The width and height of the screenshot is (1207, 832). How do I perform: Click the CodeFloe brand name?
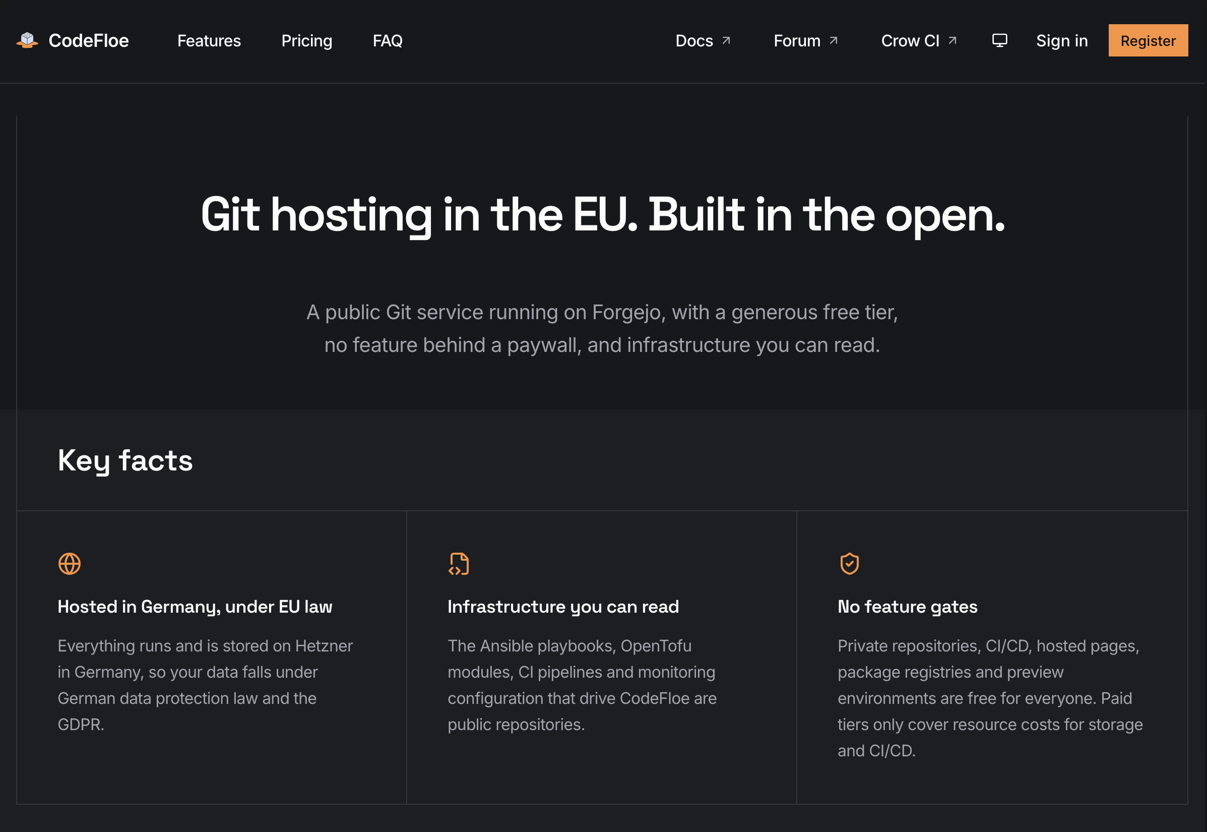89,41
